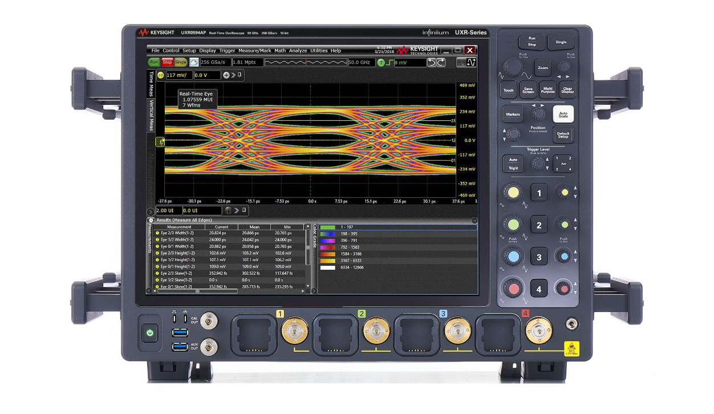Click the plus icon beside the vertical scale fields
This screenshot has height=414, width=714.
225,74
